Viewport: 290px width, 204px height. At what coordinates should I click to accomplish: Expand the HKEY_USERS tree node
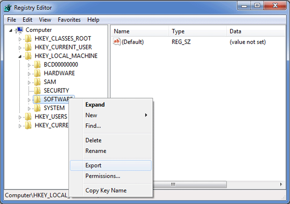tap(20, 117)
